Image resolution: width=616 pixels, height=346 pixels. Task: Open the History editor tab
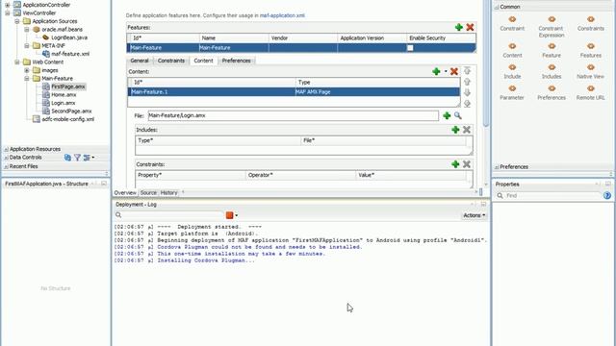(x=169, y=192)
